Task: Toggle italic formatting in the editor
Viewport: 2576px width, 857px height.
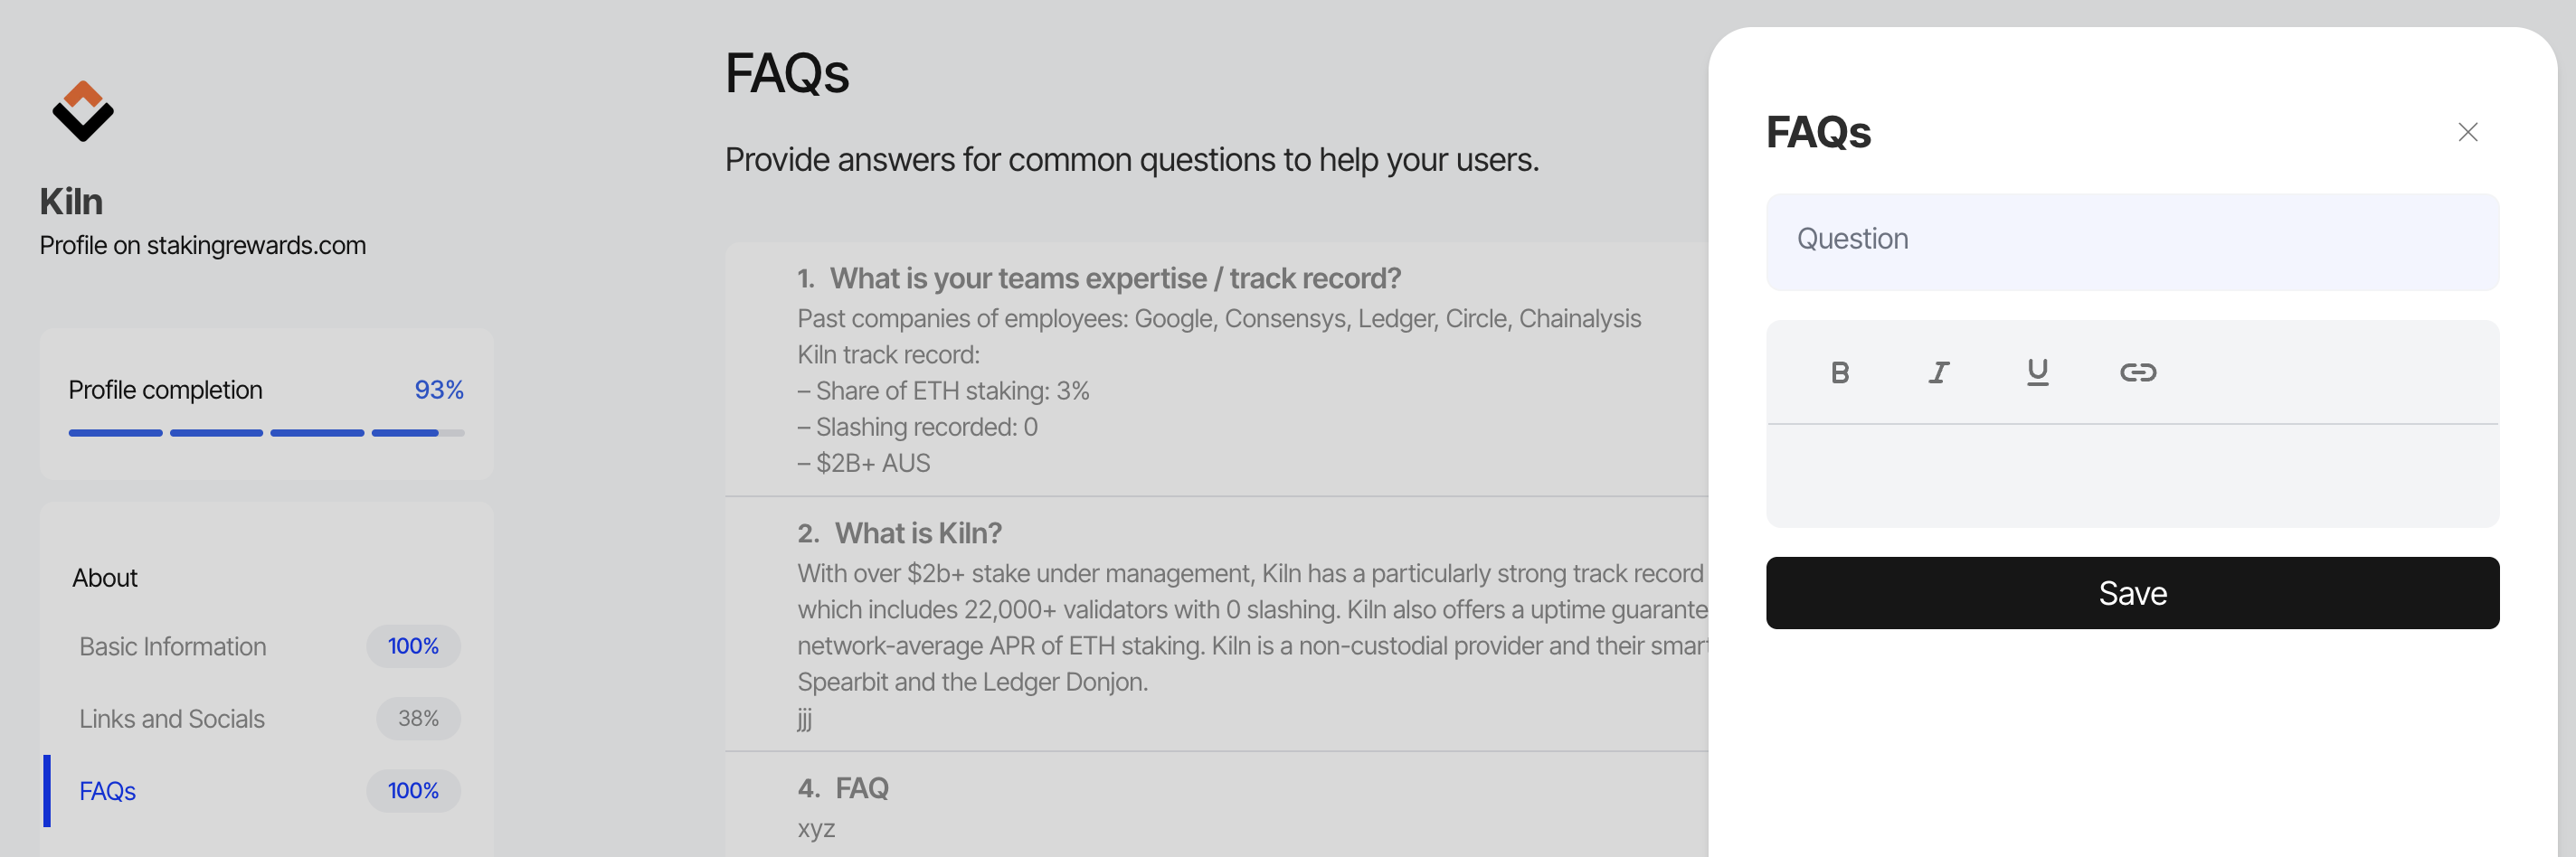Action: pos(1938,372)
